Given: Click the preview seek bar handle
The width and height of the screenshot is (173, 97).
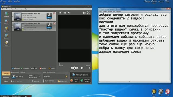Looking at the screenshot, I should pyautogui.click(x=59, y=64).
